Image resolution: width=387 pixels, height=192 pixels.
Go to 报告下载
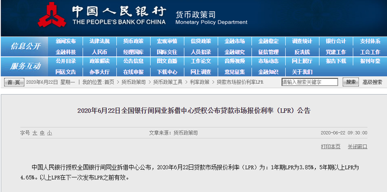(336, 61)
